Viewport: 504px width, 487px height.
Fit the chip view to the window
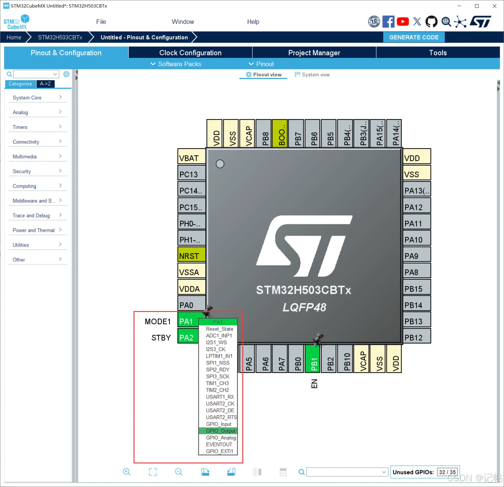coord(153,472)
